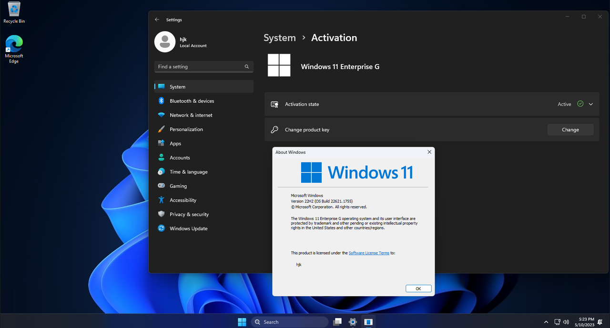This screenshot has height=328, width=610.
Task: Click the System breadcrumb link
Action: 280,38
